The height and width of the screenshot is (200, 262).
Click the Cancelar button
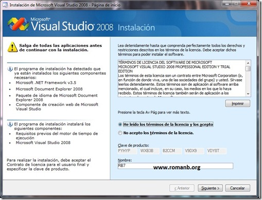(x=237, y=188)
